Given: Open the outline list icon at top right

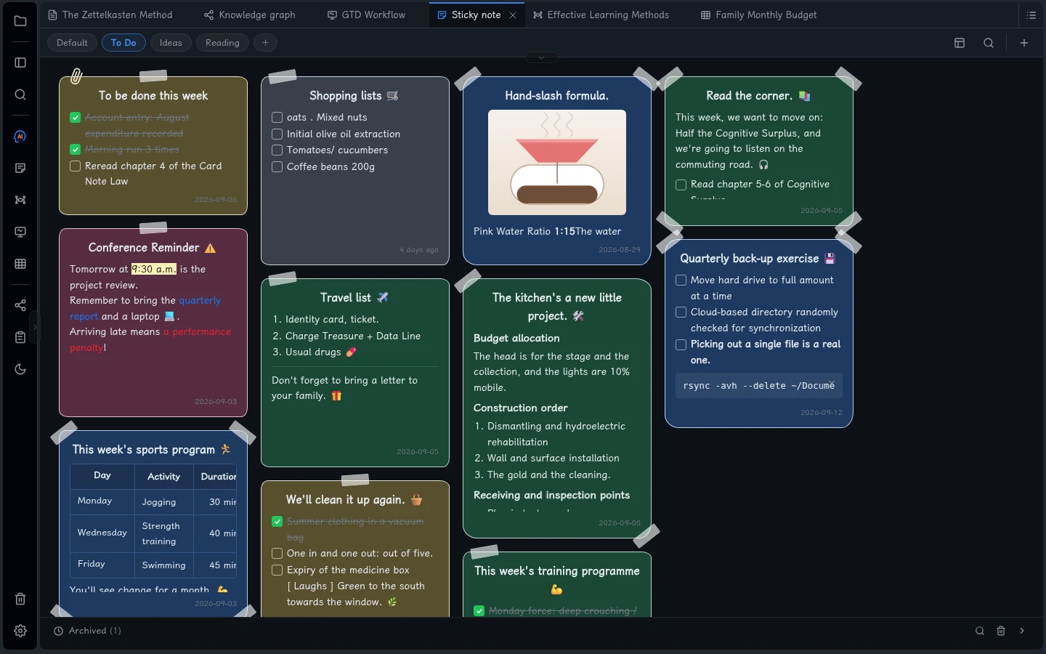Looking at the screenshot, I should [x=1031, y=15].
